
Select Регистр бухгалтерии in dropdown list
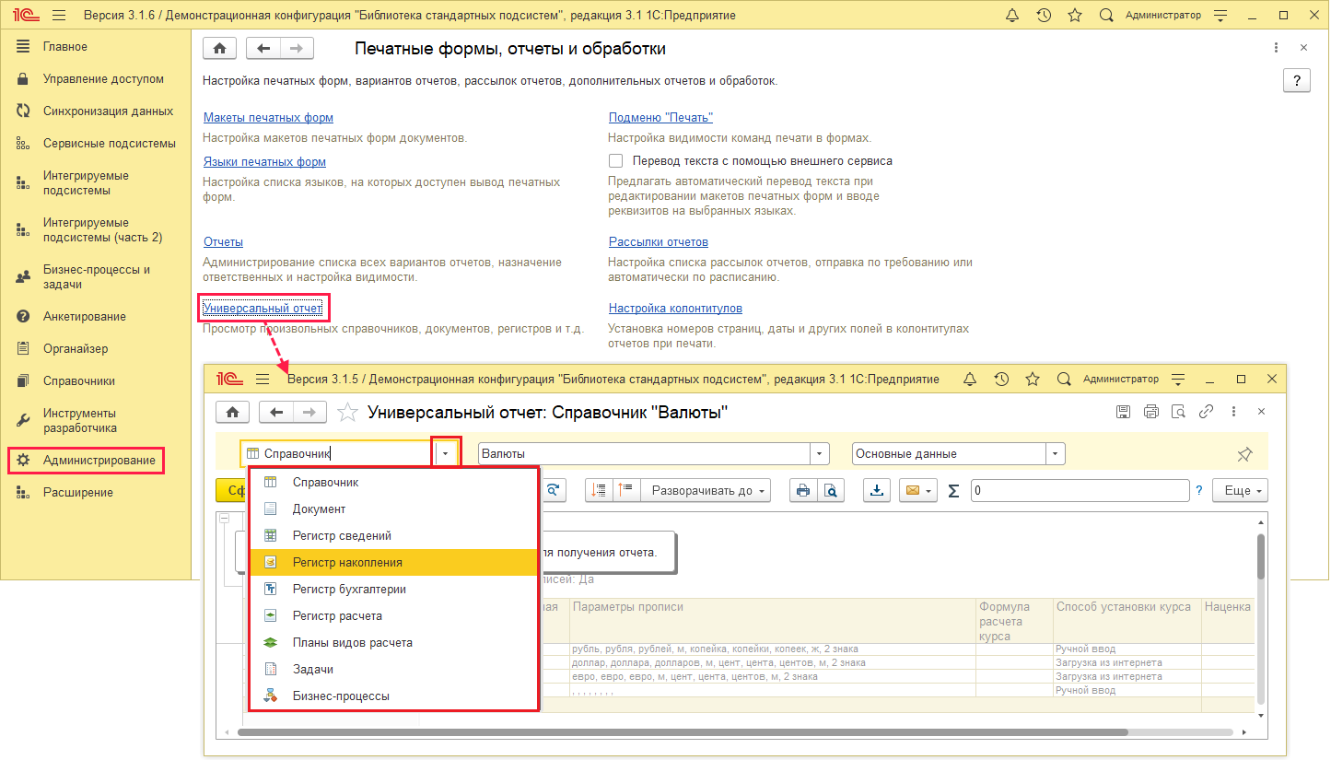click(393, 590)
